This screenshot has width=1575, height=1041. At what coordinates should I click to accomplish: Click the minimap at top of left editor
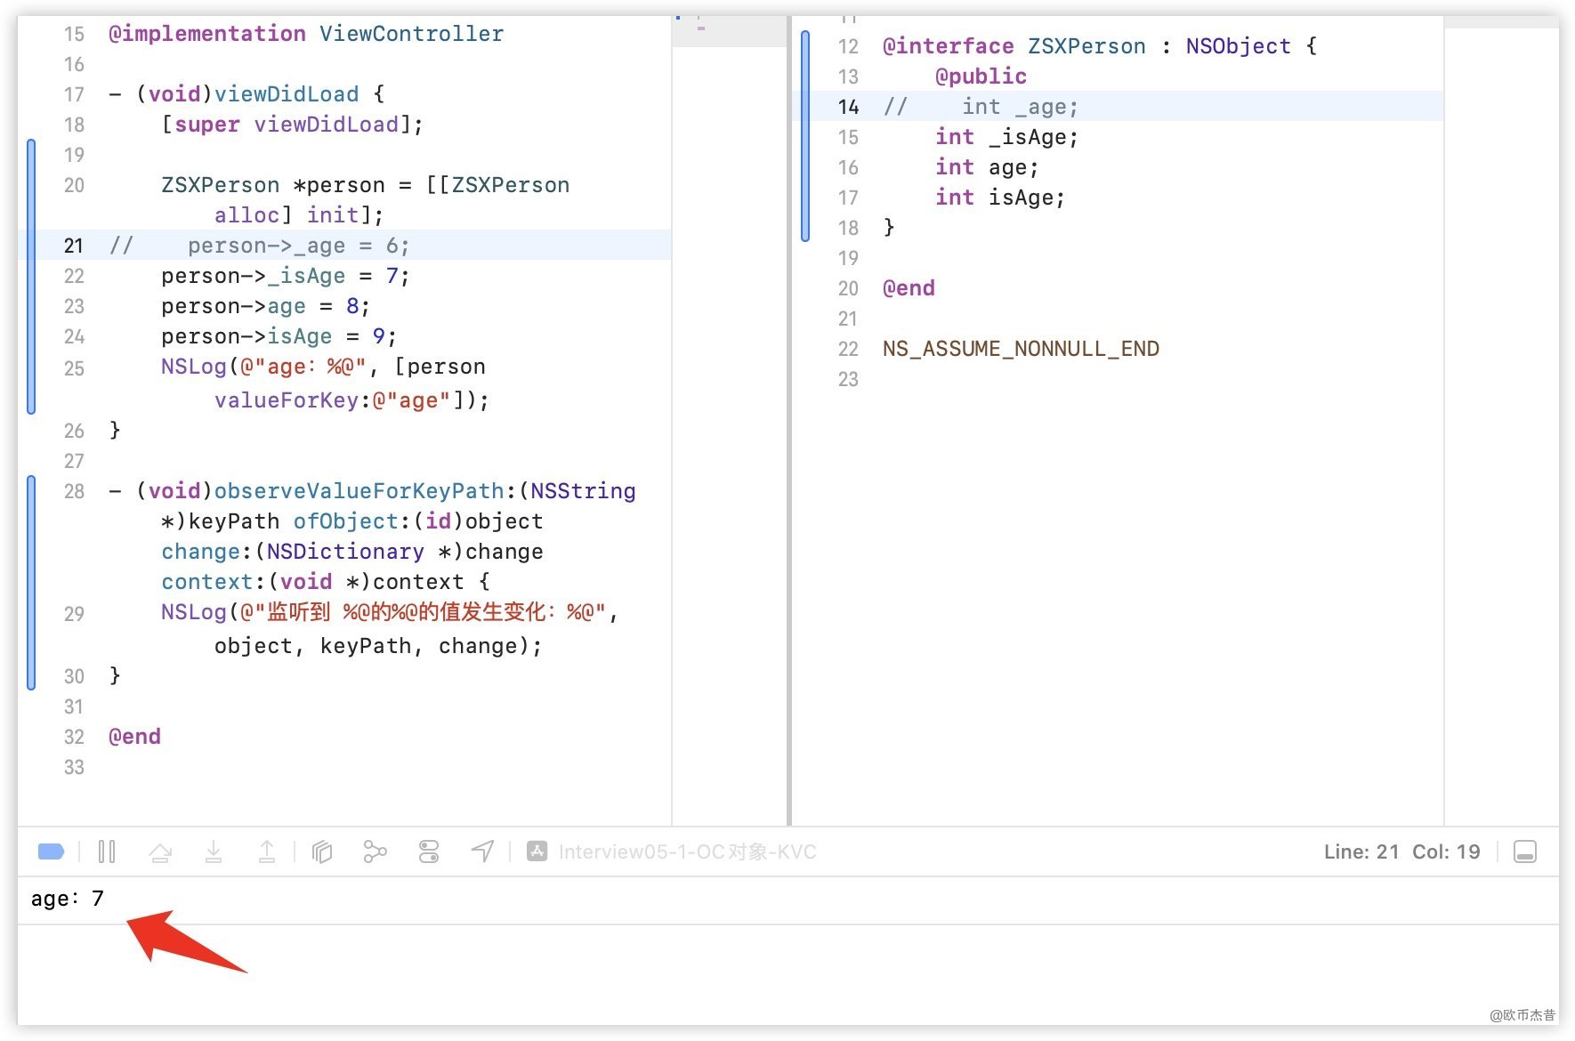[728, 29]
